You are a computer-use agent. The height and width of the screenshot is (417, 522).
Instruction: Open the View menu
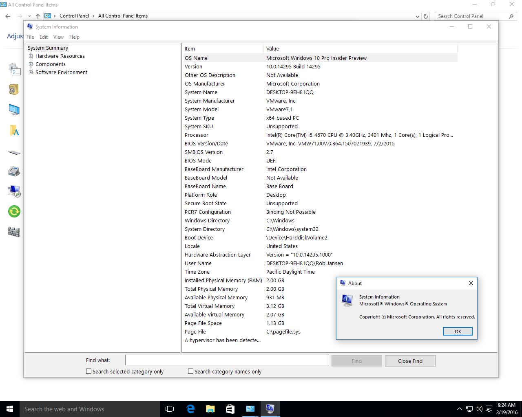click(x=58, y=37)
